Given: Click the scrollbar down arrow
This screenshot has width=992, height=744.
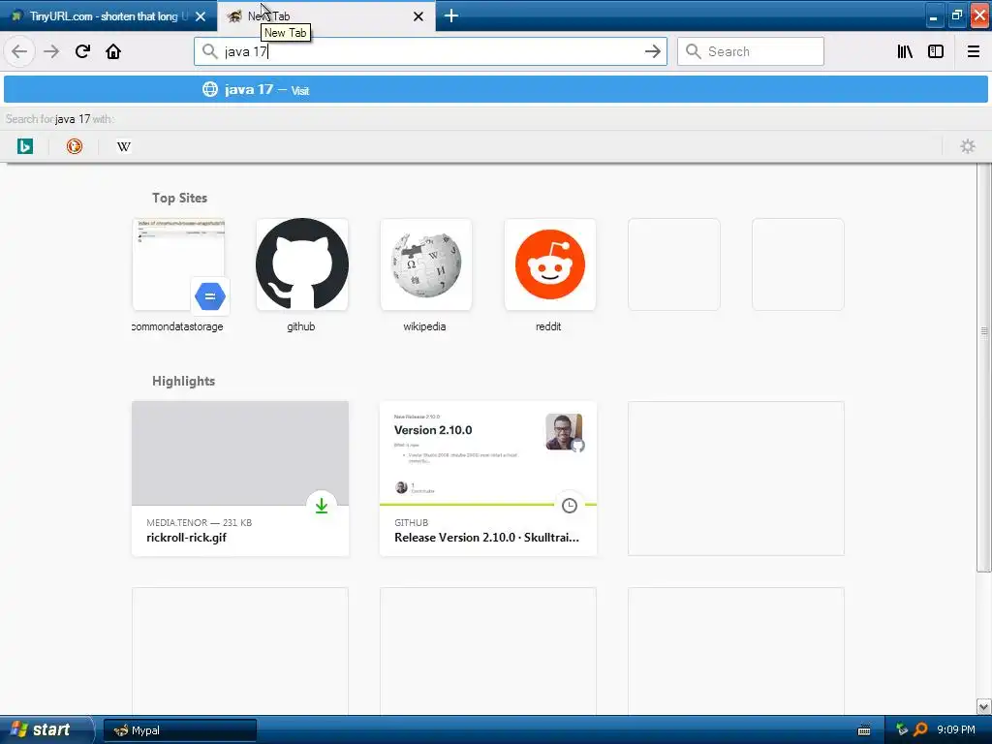Looking at the screenshot, I should 984,706.
